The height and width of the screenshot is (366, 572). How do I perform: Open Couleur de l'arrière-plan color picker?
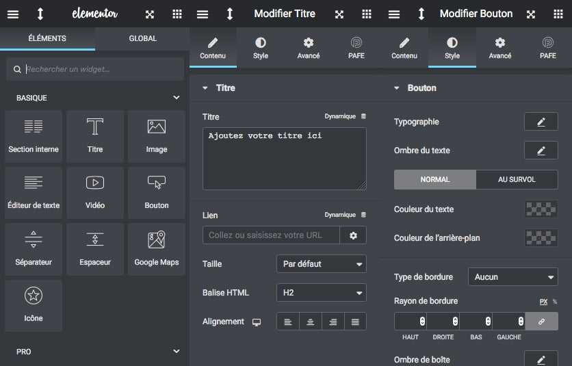point(541,238)
